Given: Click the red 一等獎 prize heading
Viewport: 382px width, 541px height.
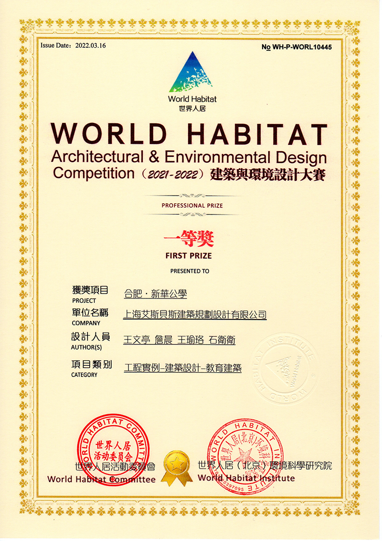Looking at the screenshot, I should (x=188, y=239).
